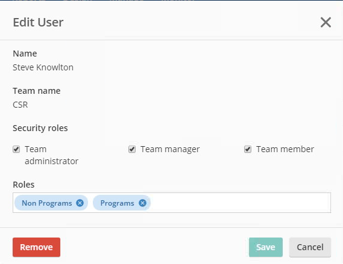
Task: Click the Roles field heading
Action: [x=24, y=185]
